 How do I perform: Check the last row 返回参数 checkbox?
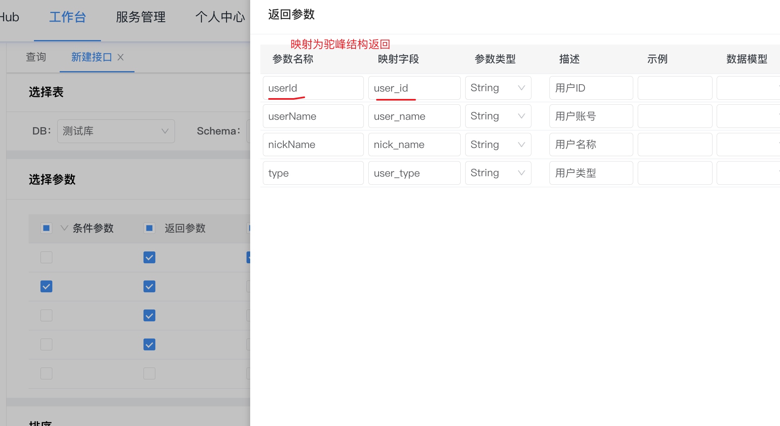tap(149, 374)
